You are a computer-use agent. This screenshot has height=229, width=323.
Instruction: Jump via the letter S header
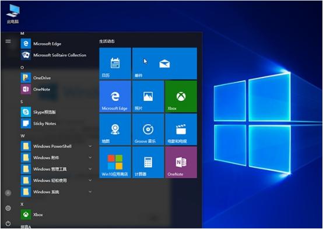pyautogui.click(x=22, y=102)
